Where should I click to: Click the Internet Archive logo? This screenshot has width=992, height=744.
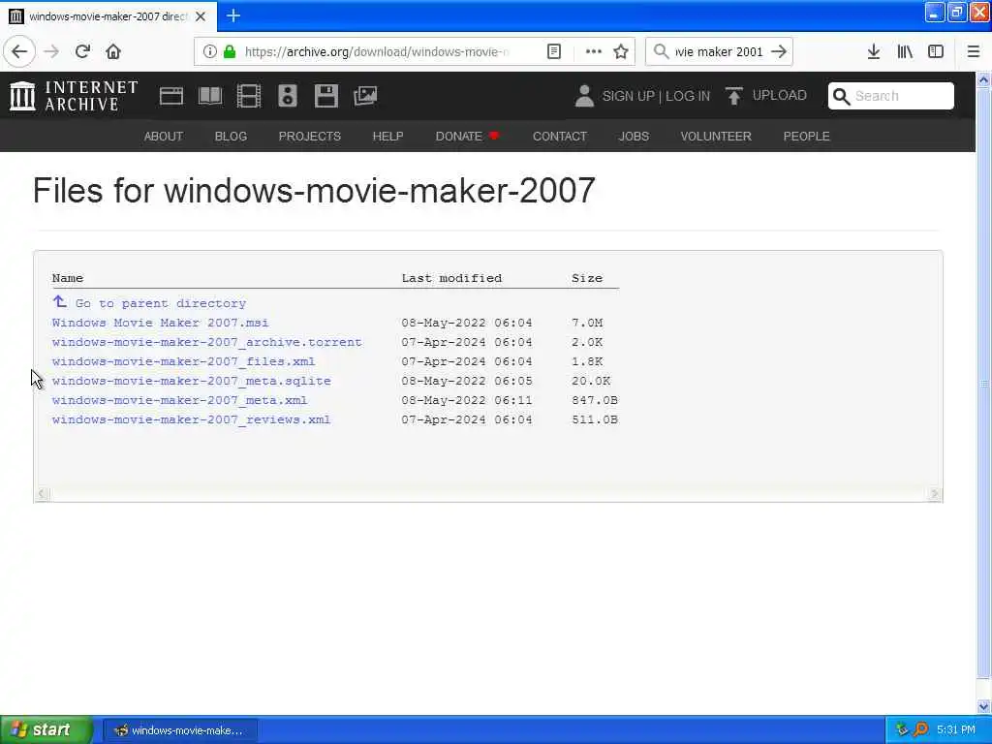coord(74,96)
